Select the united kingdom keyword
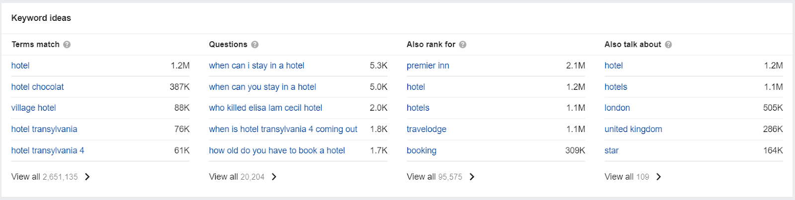795x200 pixels. click(x=633, y=129)
